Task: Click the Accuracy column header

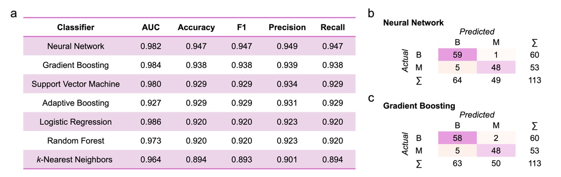Action: click(196, 28)
